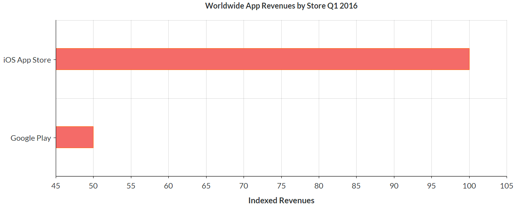Click the 45 tick label on x-axis
The width and height of the screenshot is (514, 206).
pos(56,187)
